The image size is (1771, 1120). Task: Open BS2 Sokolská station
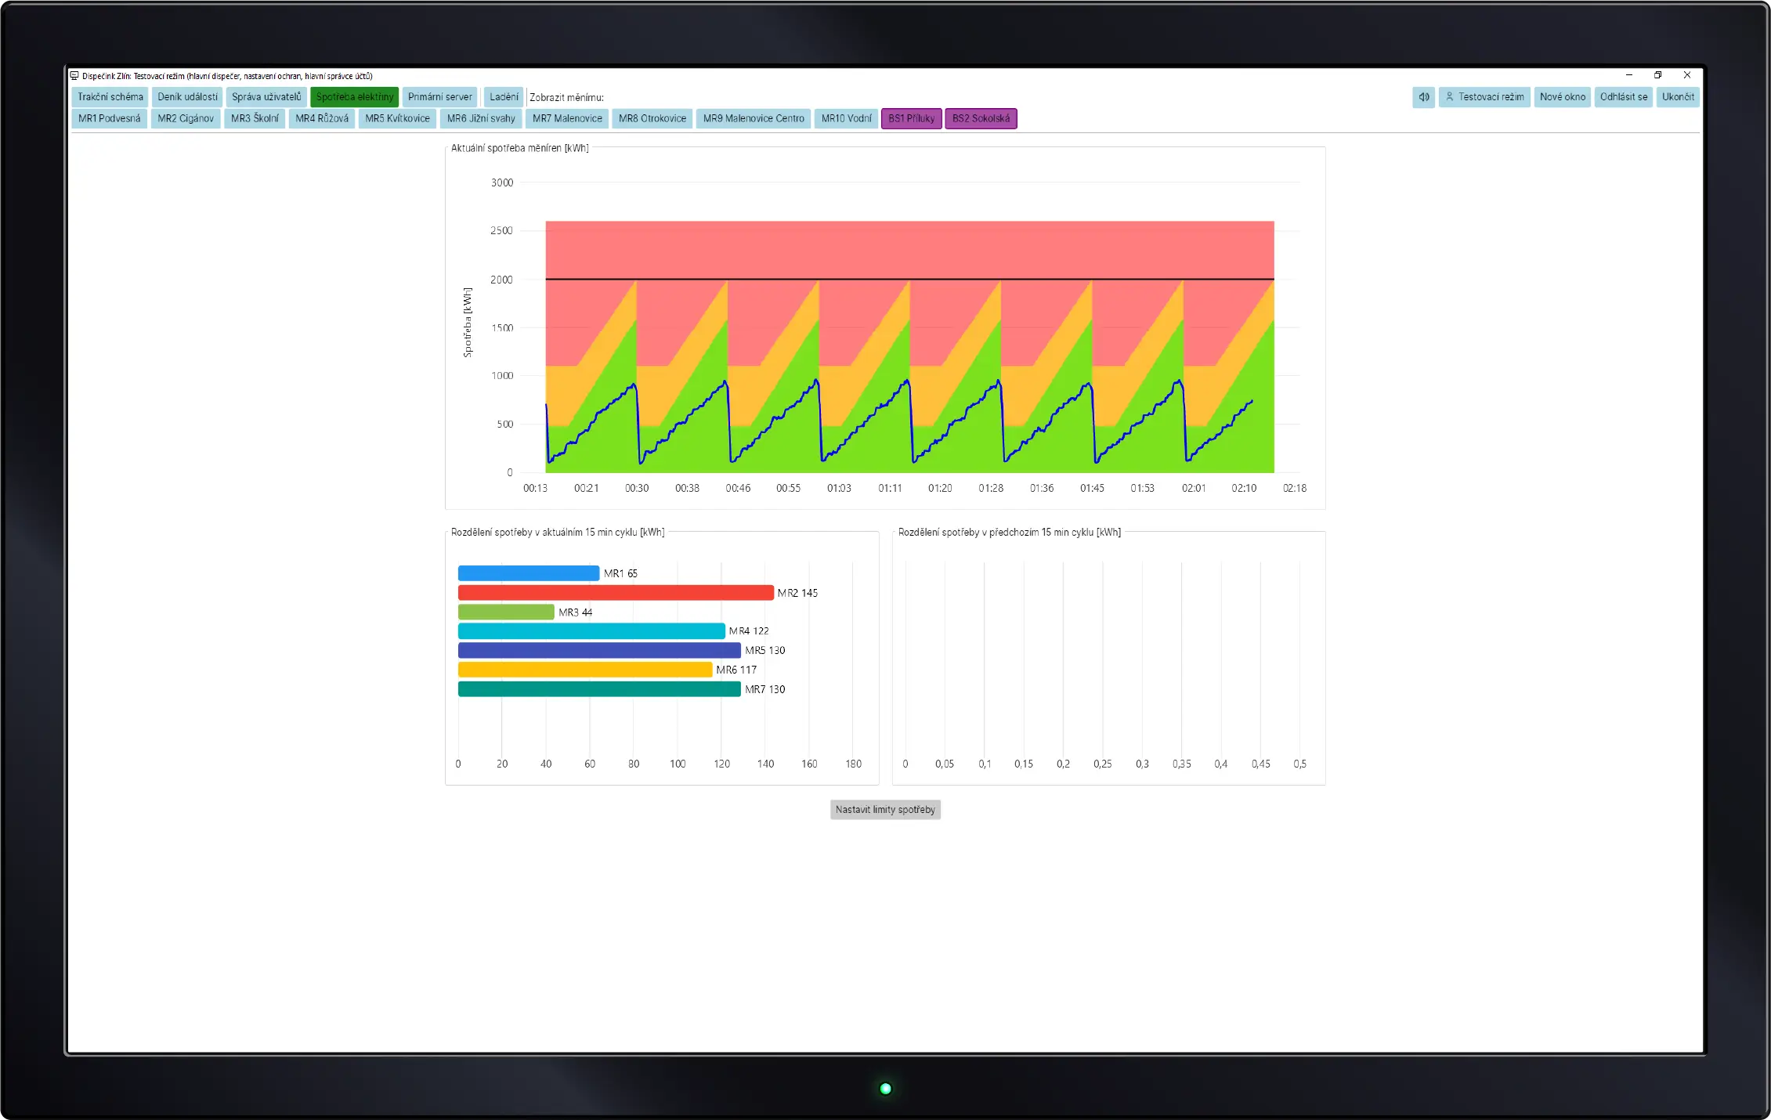click(981, 118)
